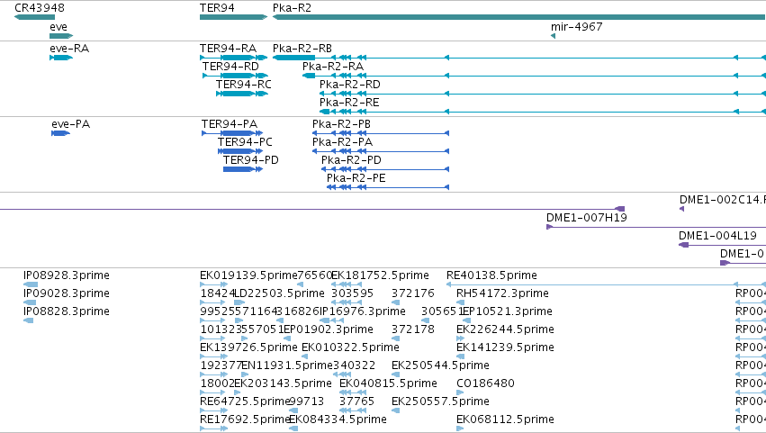
Task: Click the EK203143.5prime EST label
Action: (283, 384)
